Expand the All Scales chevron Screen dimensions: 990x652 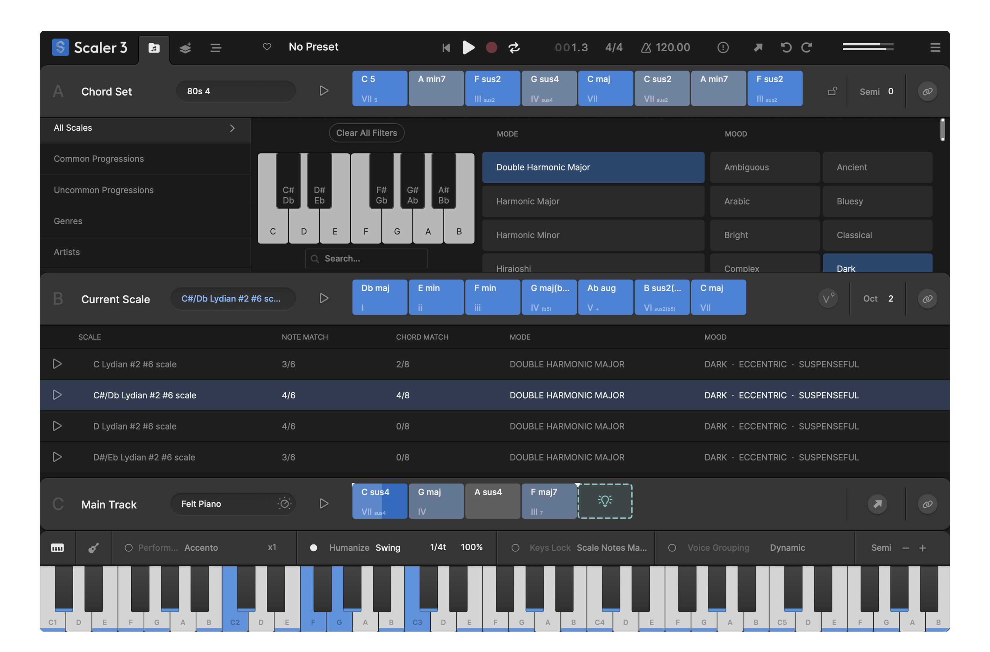232,128
